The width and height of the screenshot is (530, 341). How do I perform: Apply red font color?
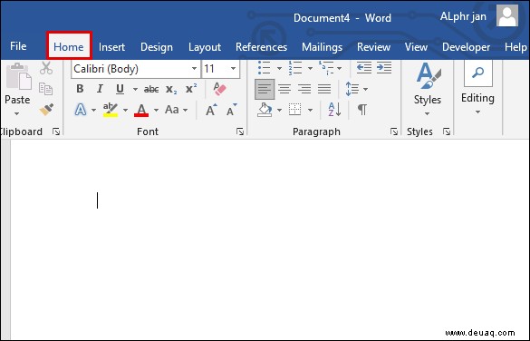click(x=141, y=110)
